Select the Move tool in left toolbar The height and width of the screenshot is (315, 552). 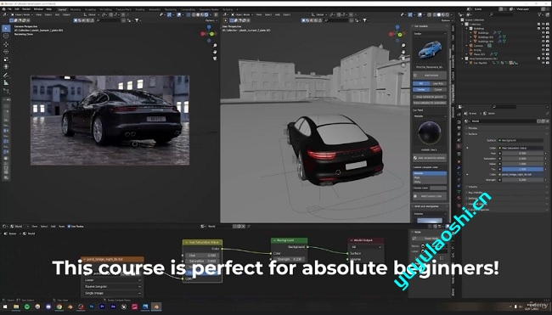point(6,44)
